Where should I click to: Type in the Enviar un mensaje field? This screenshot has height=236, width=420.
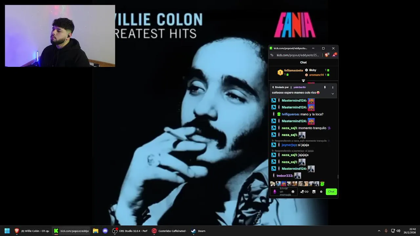(284, 192)
